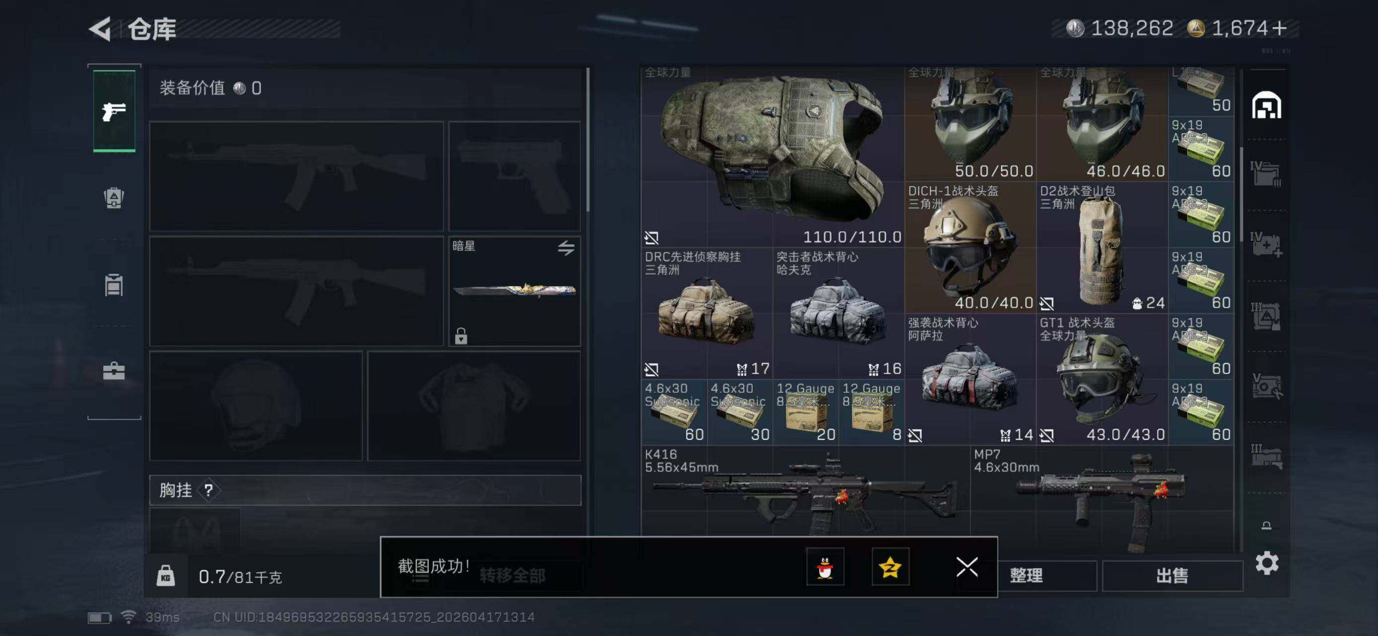1378x636 pixels.
Task: Open the 胸挂 question mark help
Action: pos(209,490)
